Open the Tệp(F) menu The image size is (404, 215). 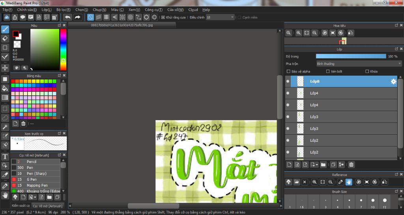pos(7,10)
